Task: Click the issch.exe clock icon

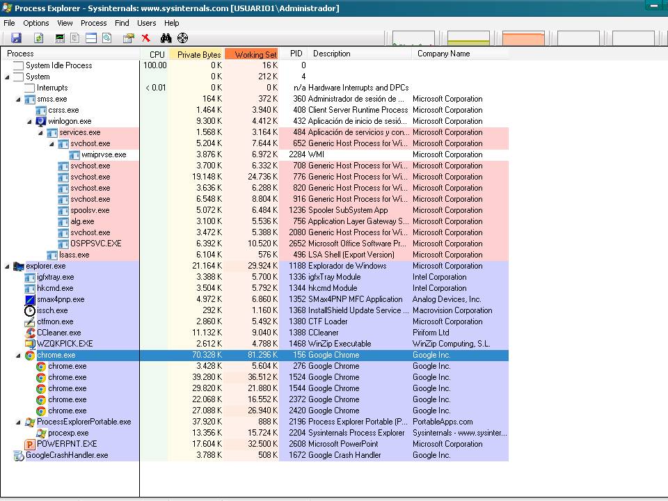Action: 30,310
